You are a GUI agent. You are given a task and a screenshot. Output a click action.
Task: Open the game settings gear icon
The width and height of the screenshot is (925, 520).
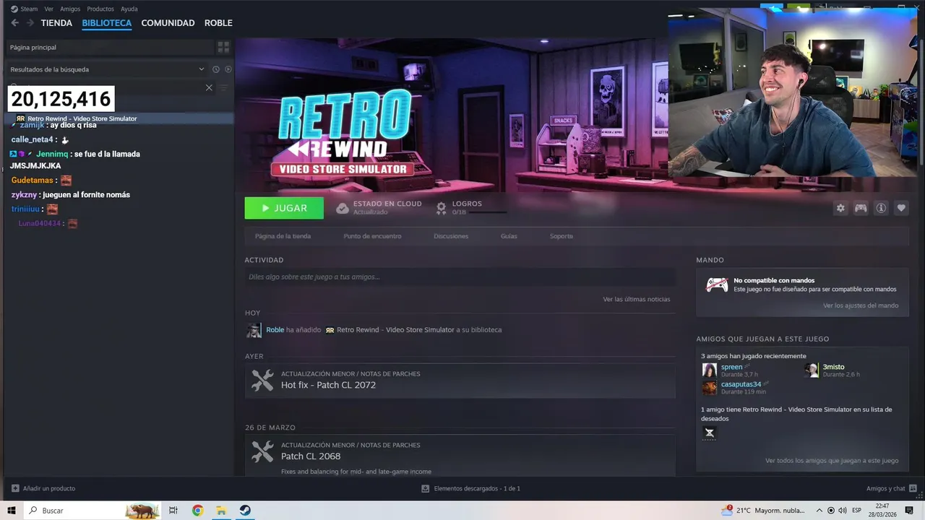click(840, 208)
